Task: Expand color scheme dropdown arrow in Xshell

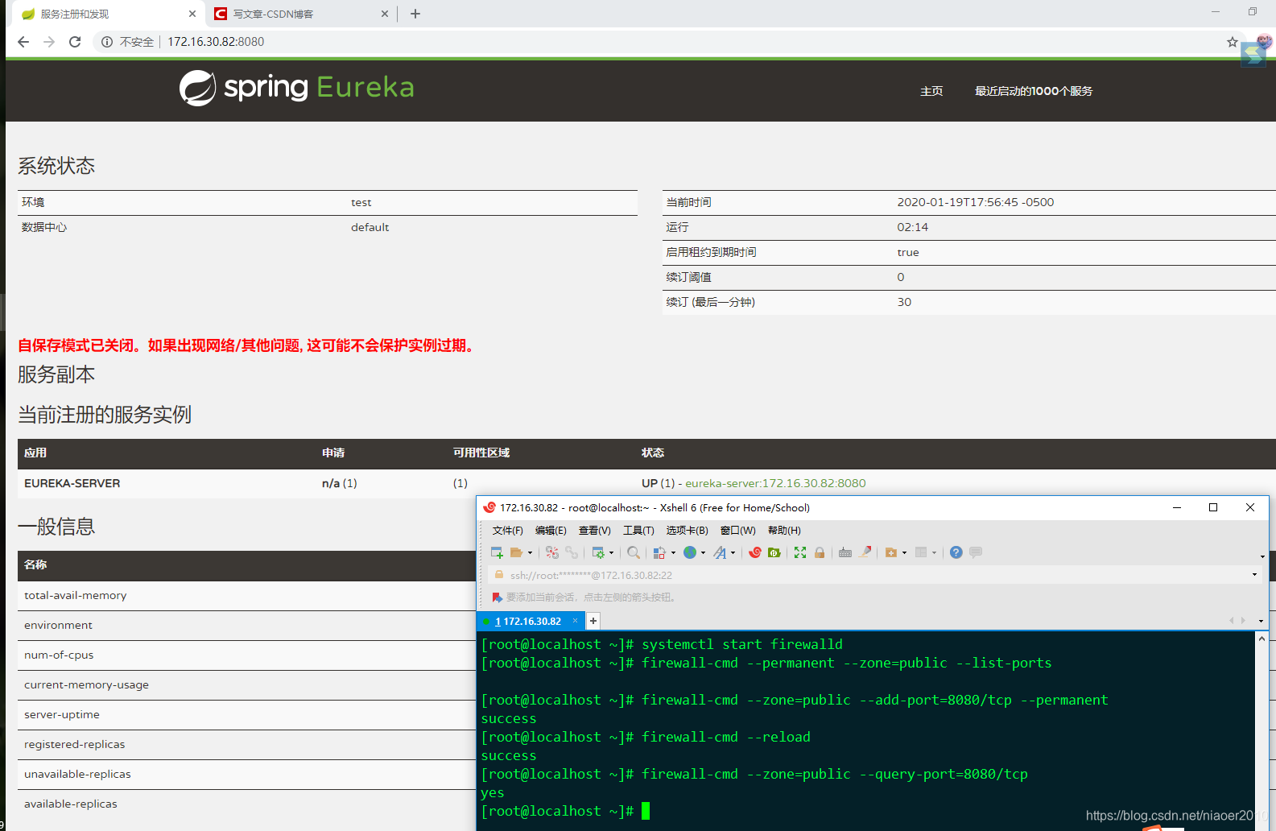Action: (x=673, y=553)
